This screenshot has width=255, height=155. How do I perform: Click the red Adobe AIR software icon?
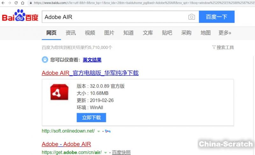click(59, 92)
